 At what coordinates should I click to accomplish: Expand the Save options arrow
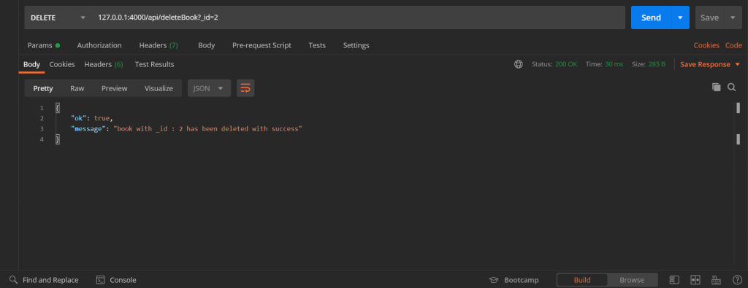[733, 17]
